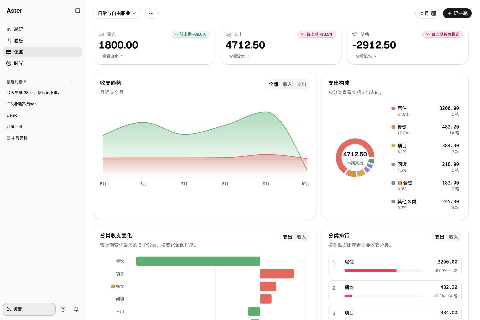Viewport: 480px width, 320px height.
Task: Click 其他 3 类 gray legend swatch
Action: pyautogui.click(x=393, y=202)
